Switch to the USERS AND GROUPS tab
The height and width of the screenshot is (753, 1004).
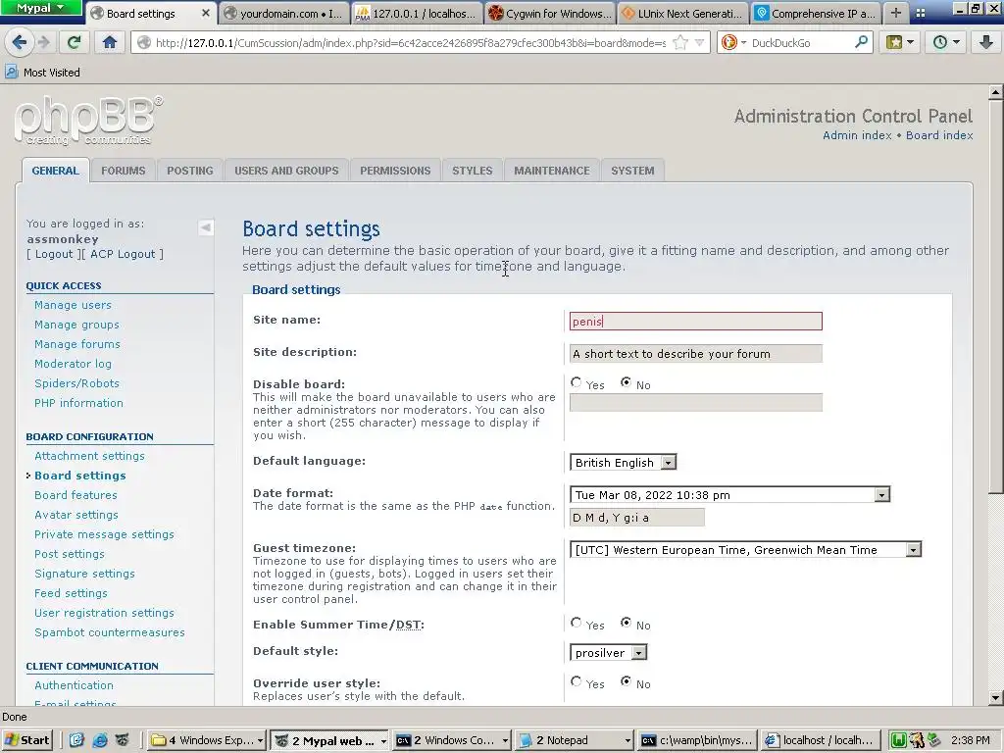point(286,171)
